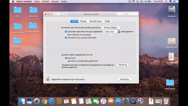
Task: Open volume control in menu bar
Action: (x=142, y=1)
